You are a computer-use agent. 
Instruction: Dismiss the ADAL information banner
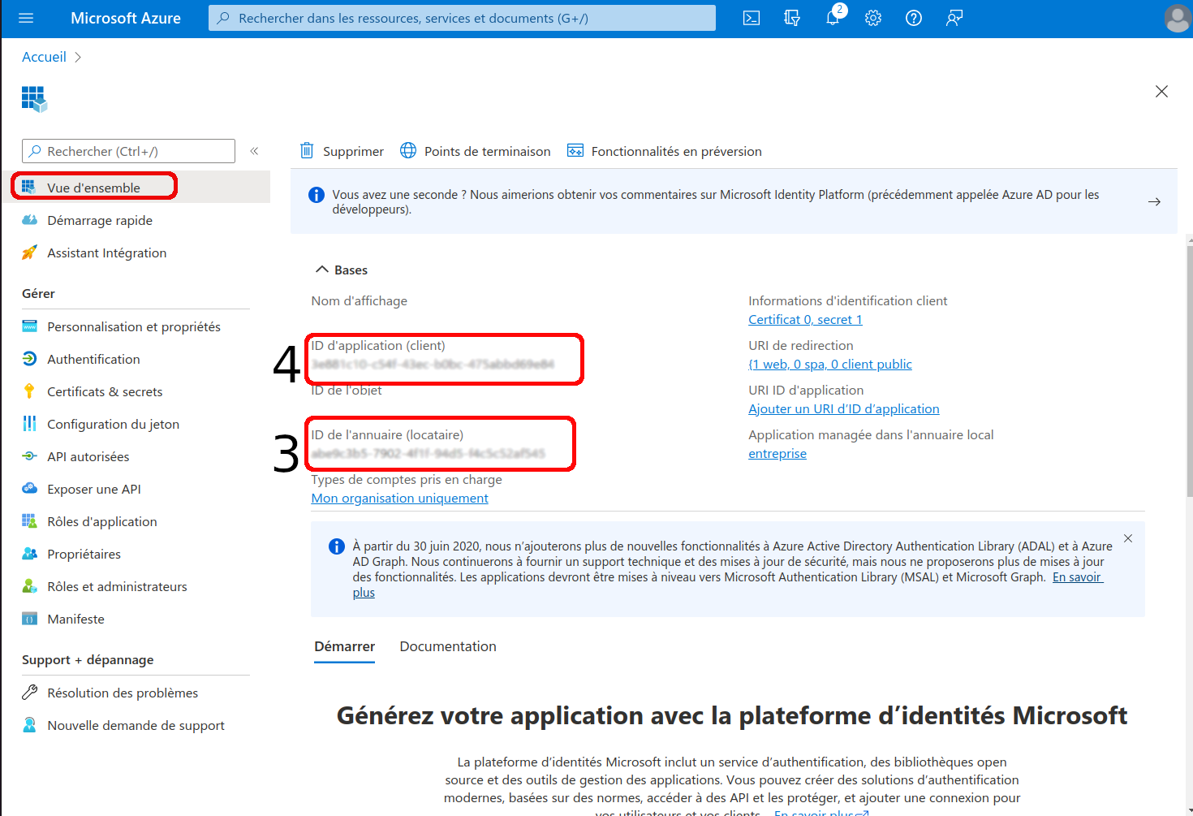click(1128, 538)
